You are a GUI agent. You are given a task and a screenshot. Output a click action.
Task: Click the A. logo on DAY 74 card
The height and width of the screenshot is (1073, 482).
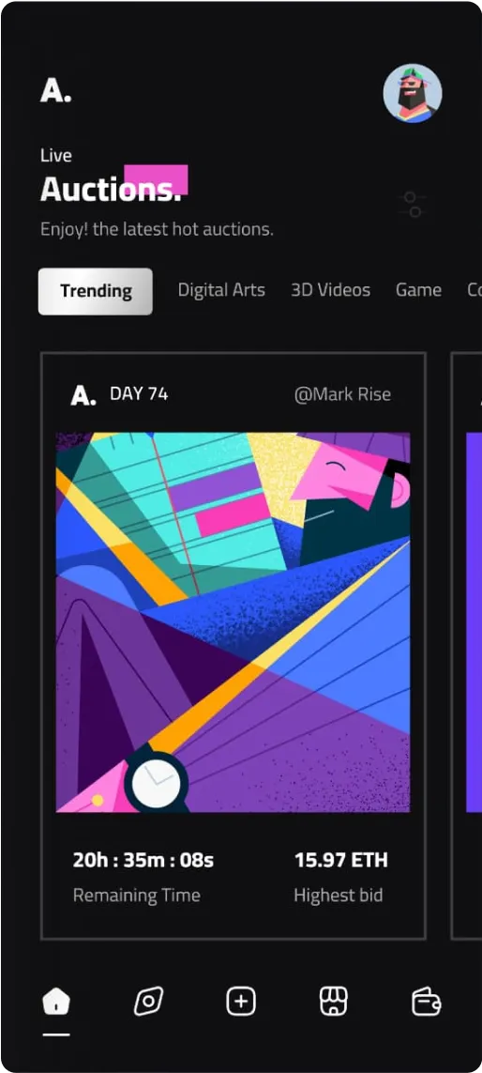tap(83, 395)
